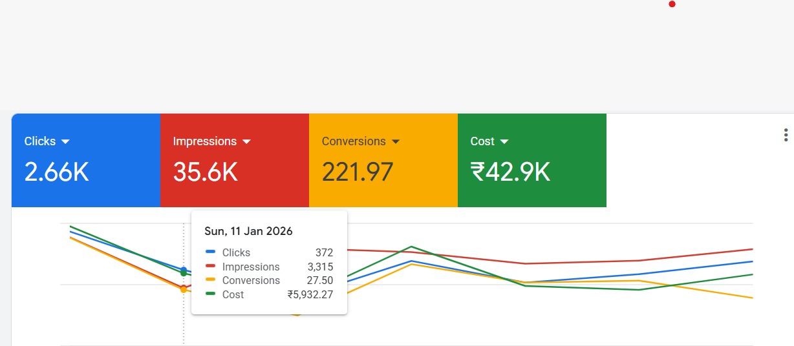Click the yellow Conversions data point on dotted line
Image resolution: width=794 pixels, height=346 pixels.
click(x=184, y=289)
